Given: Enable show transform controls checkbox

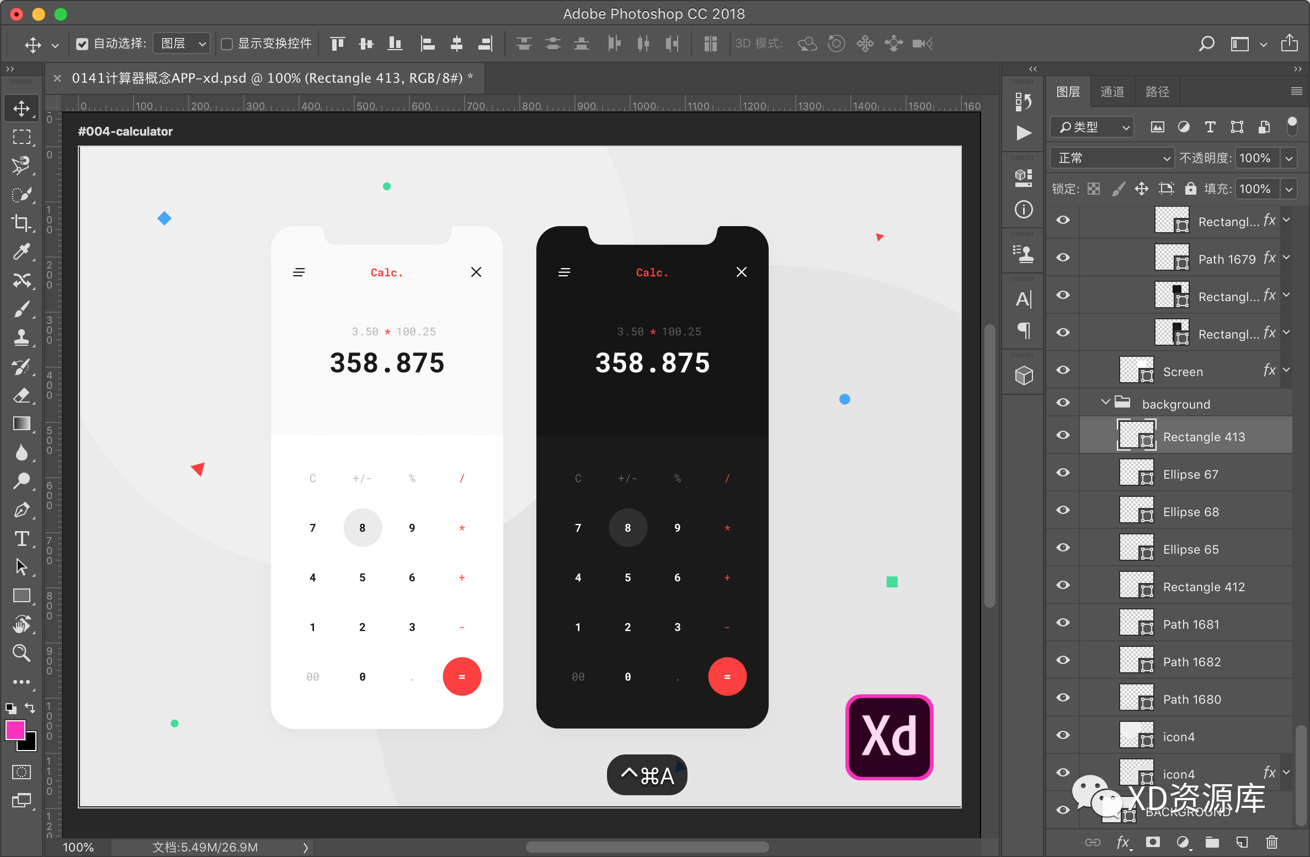Looking at the screenshot, I should (x=227, y=44).
